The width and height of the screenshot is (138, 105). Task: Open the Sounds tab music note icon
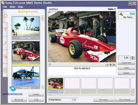[5, 43]
